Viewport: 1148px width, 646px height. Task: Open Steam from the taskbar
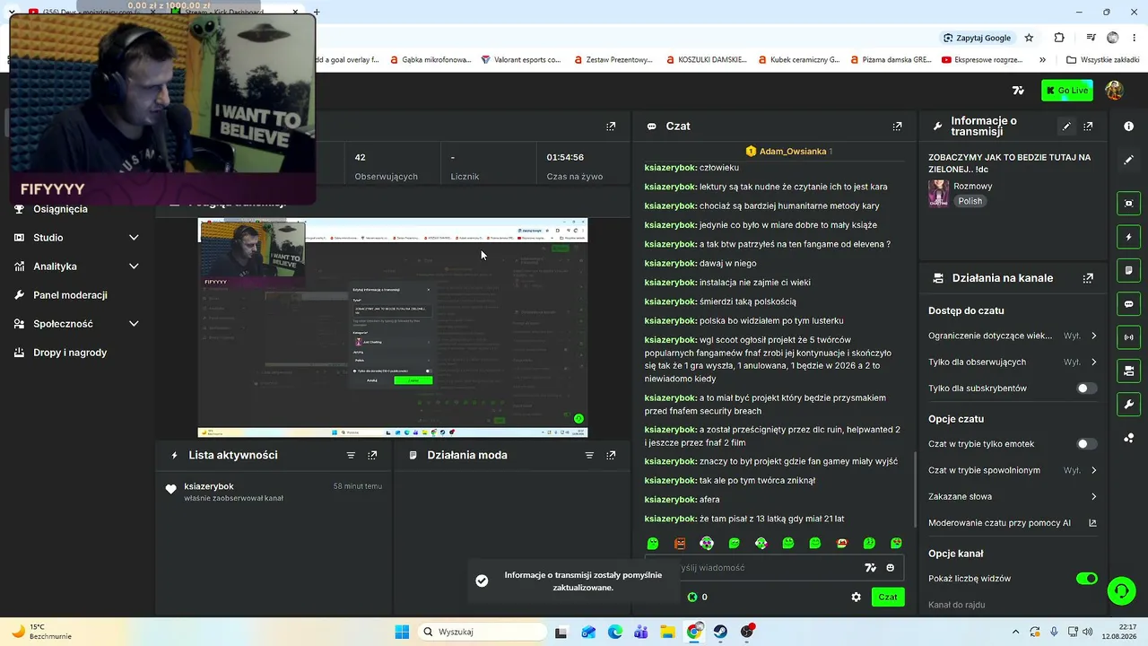pyautogui.click(x=720, y=632)
